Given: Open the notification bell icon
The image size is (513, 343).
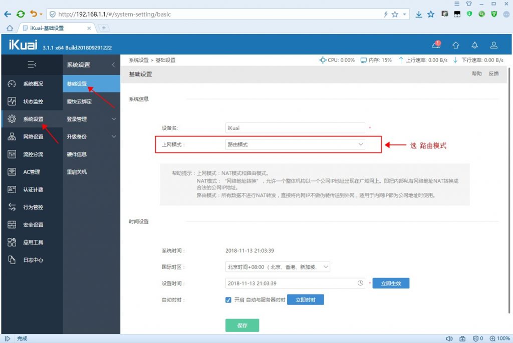Looking at the screenshot, I should pos(475,45).
